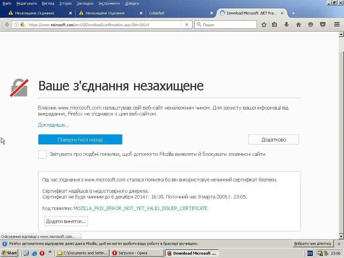Click the address bar URL field

point(104,25)
